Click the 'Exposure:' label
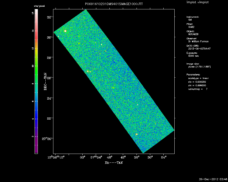The height and width of the screenshot is (182, 228). tap(192, 53)
